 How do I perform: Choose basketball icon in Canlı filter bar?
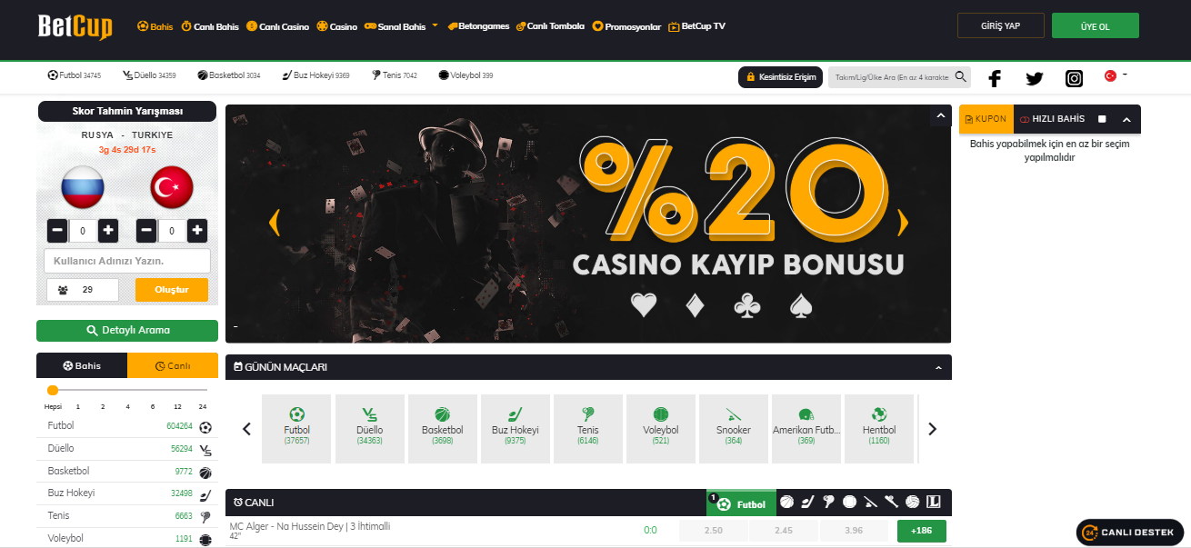click(786, 502)
